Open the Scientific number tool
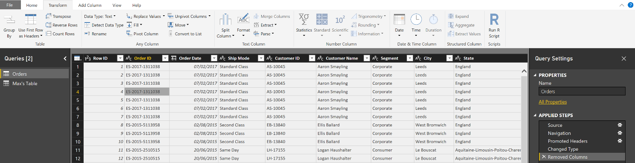The width and height of the screenshot is (635, 163). pos(340,26)
